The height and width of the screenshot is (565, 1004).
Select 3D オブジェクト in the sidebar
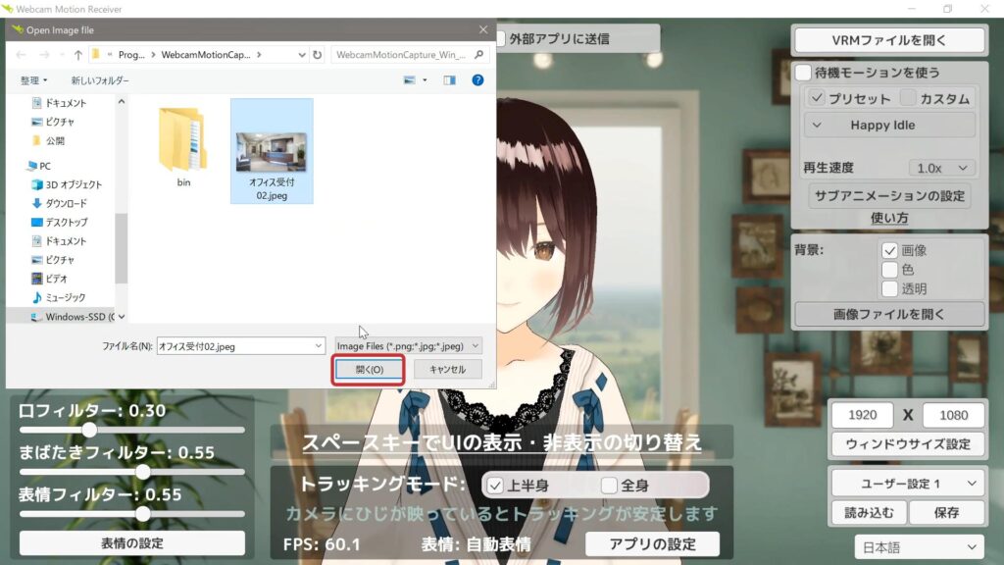[x=73, y=184]
